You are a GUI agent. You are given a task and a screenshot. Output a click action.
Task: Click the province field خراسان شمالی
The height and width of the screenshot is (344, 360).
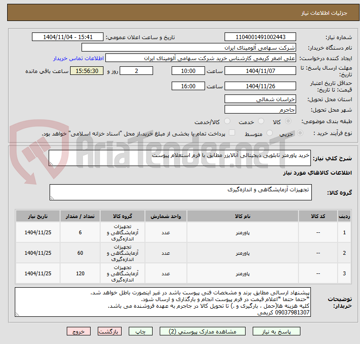pyautogui.click(x=260, y=99)
